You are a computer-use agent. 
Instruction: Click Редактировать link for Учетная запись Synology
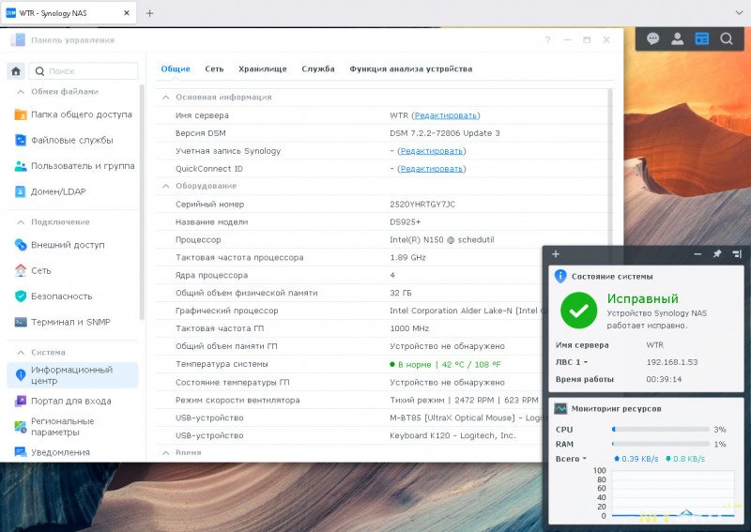pyautogui.click(x=432, y=151)
